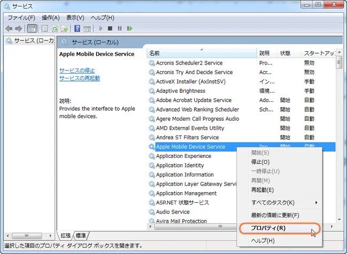Image resolution: width=347 pixels, height=254 pixels.
Task: Open the blue Help toolbar icon
Action: [x=77, y=28]
